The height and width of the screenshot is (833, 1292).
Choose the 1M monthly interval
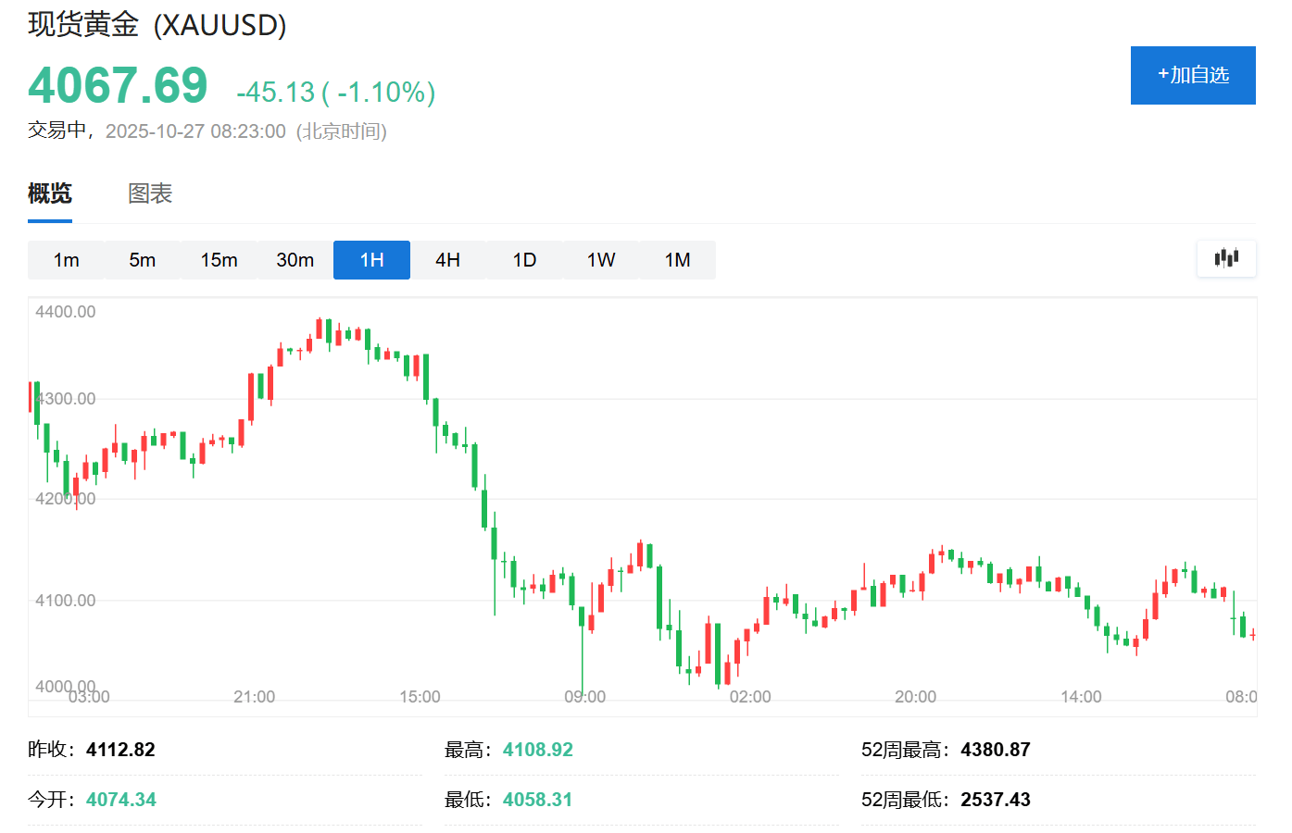click(x=677, y=260)
